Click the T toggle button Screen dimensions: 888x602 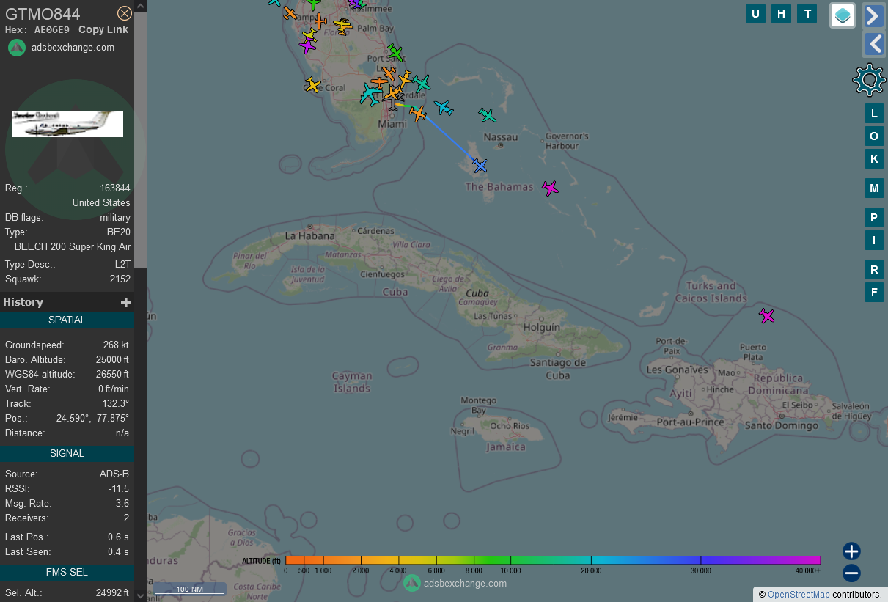click(807, 13)
